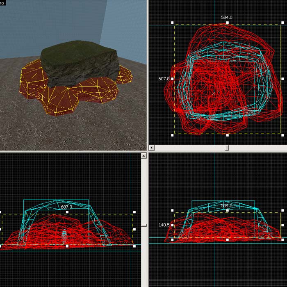Viewport: 287px width, 287px height.
Task: Click bottom-middle selection handle in top view
Action: point(227,134)
